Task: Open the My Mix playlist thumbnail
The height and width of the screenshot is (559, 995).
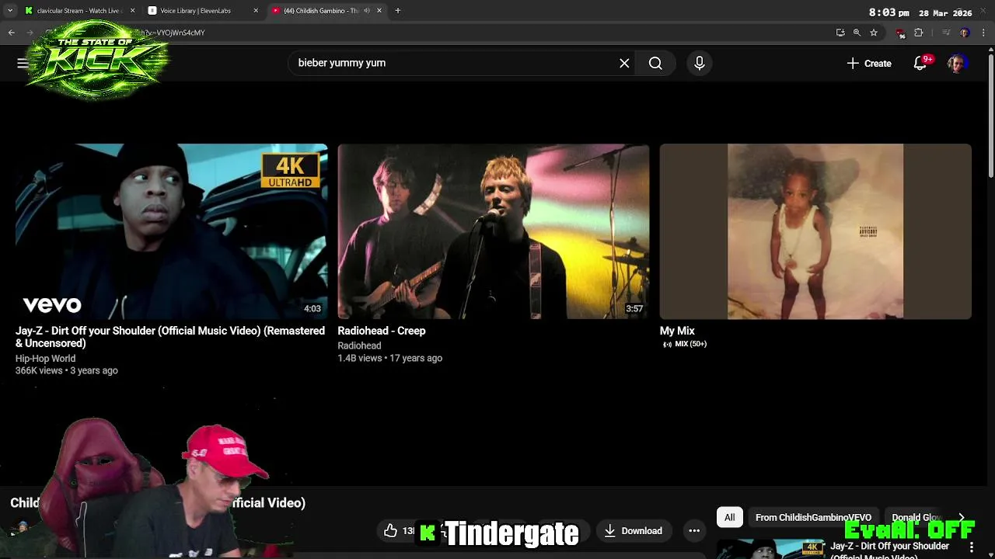Action: [815, 231]
